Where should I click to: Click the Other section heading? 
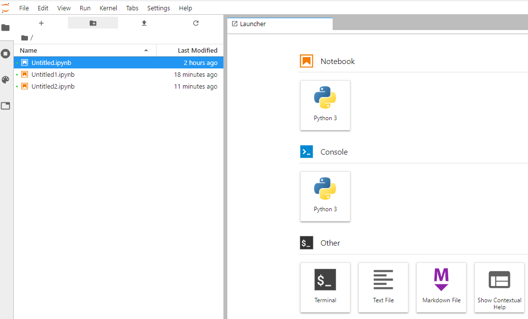tap(330, 243)
